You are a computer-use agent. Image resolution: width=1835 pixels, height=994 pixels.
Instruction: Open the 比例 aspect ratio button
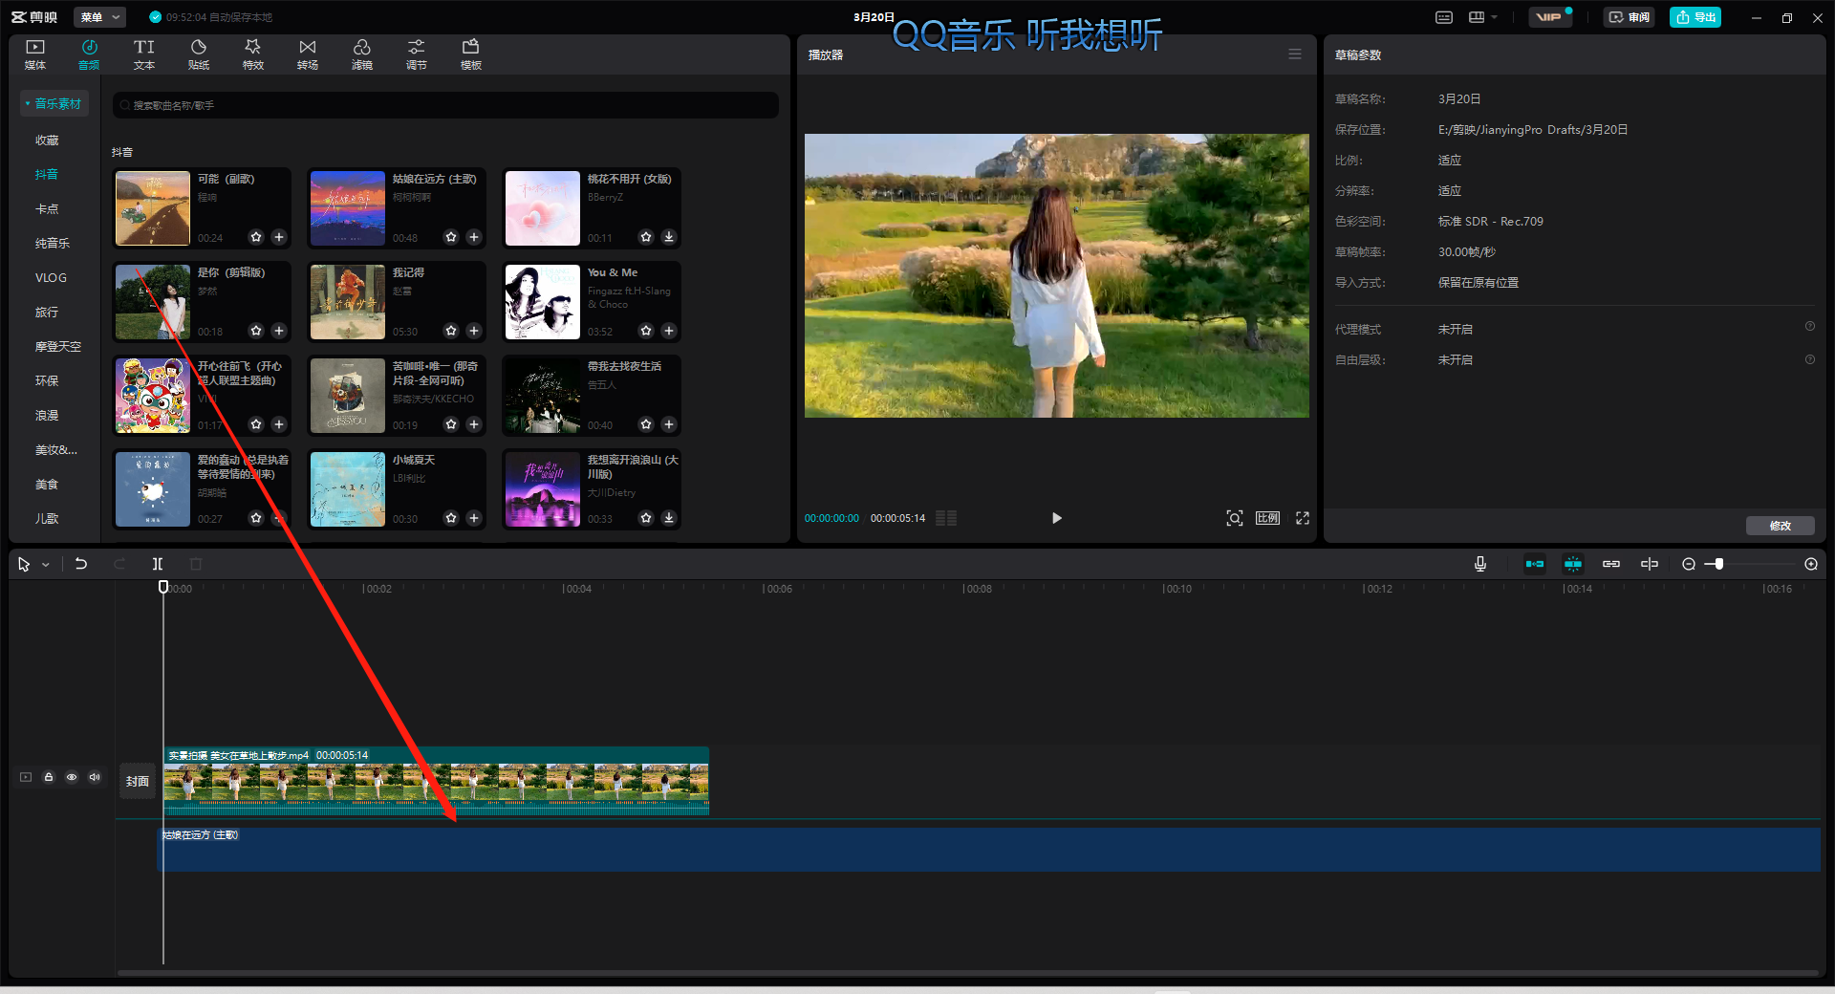click(1267, 518)
